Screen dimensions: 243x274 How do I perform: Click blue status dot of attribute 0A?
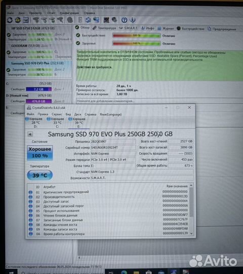coord(31,234)
